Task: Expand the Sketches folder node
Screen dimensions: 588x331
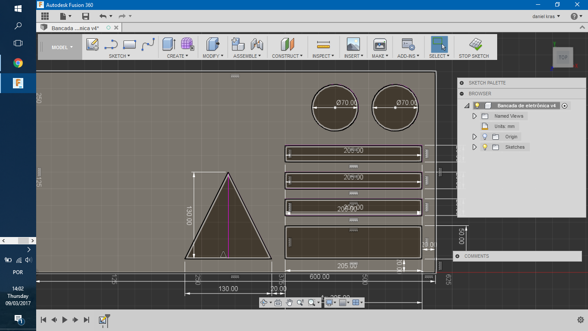Action: [475, 147]
